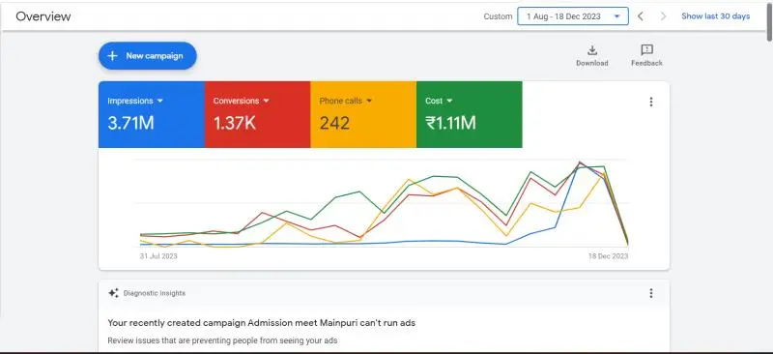Open the Feedback icon

[x=646, y=50]
